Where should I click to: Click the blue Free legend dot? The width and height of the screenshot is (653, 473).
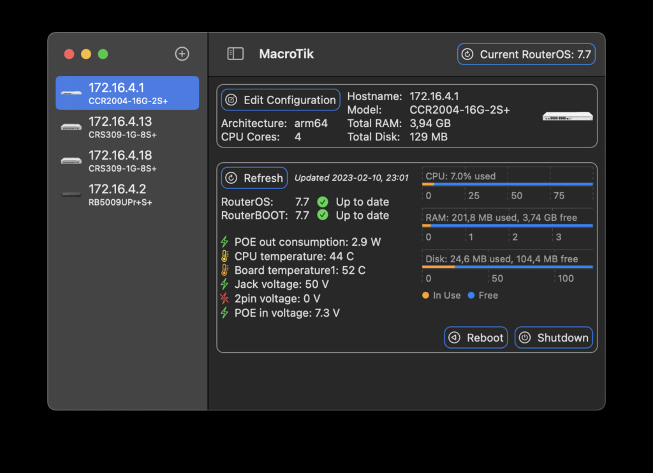tap(471, 295)
